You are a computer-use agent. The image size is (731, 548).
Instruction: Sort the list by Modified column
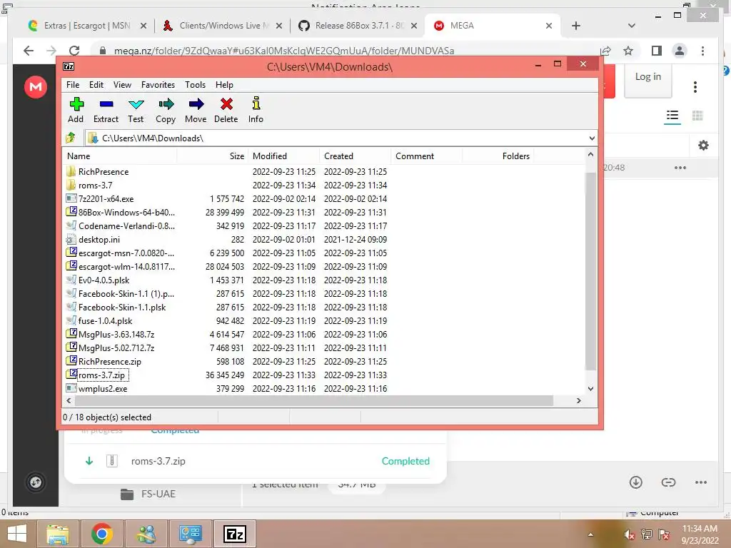283,156
